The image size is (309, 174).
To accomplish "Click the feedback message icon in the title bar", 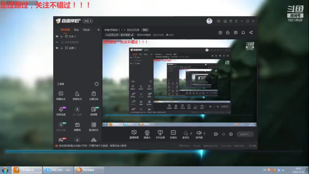I will 218,21.
